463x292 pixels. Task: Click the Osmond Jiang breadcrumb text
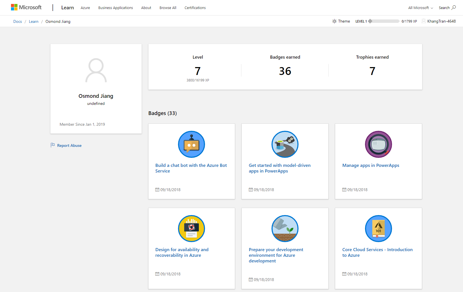(x=58, y=21)
